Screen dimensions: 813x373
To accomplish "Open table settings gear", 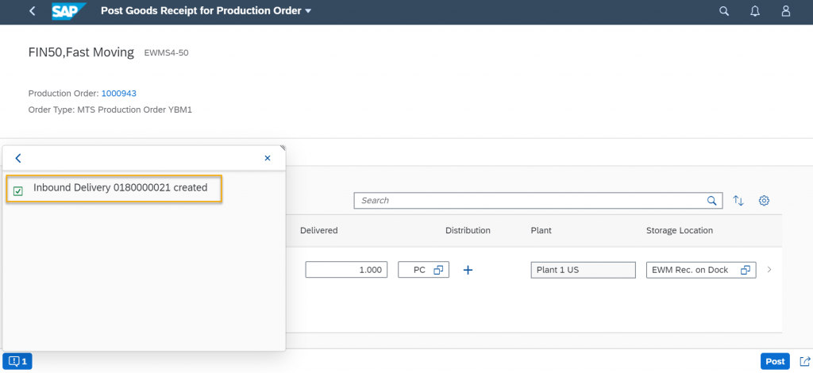I will [764, 201].
